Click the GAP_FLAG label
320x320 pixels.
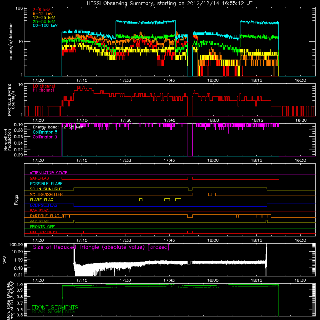[39, 178]
